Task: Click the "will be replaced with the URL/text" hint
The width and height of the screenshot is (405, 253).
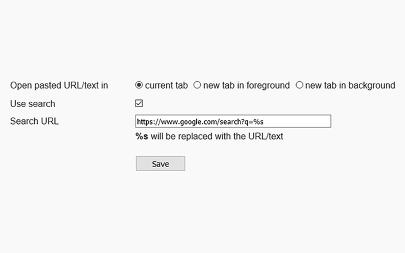Action: pos(217,137)
